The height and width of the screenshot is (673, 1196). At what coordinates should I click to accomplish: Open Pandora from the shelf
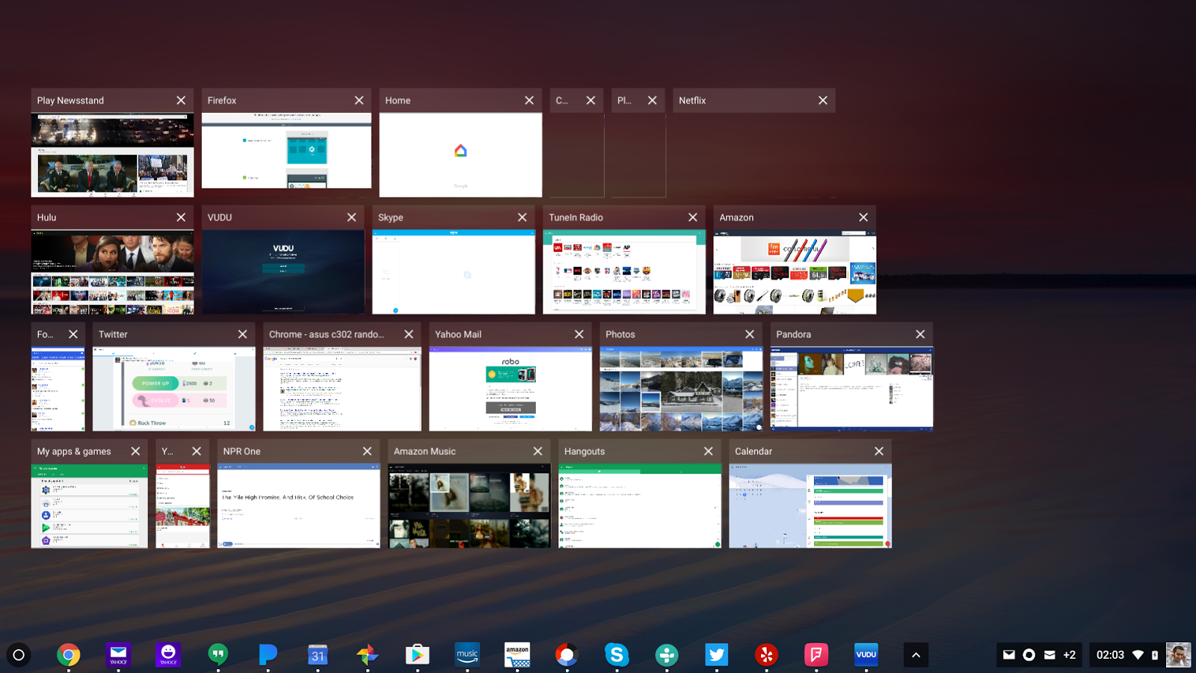pos(268,655)
